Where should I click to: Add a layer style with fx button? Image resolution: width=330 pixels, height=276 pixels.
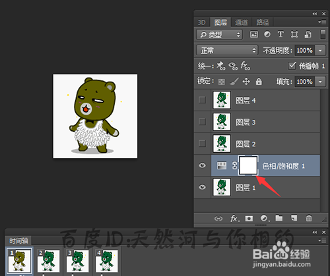click(x=234, y=218)
